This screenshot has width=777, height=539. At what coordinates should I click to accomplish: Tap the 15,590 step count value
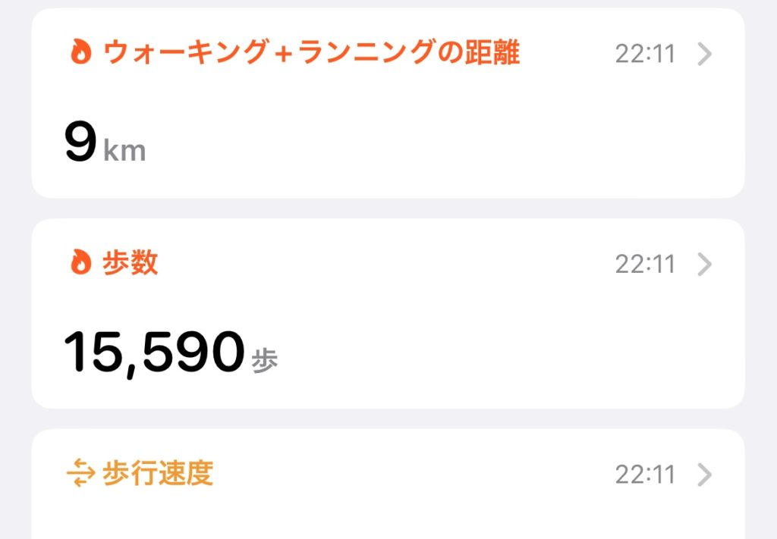point(154,353)
